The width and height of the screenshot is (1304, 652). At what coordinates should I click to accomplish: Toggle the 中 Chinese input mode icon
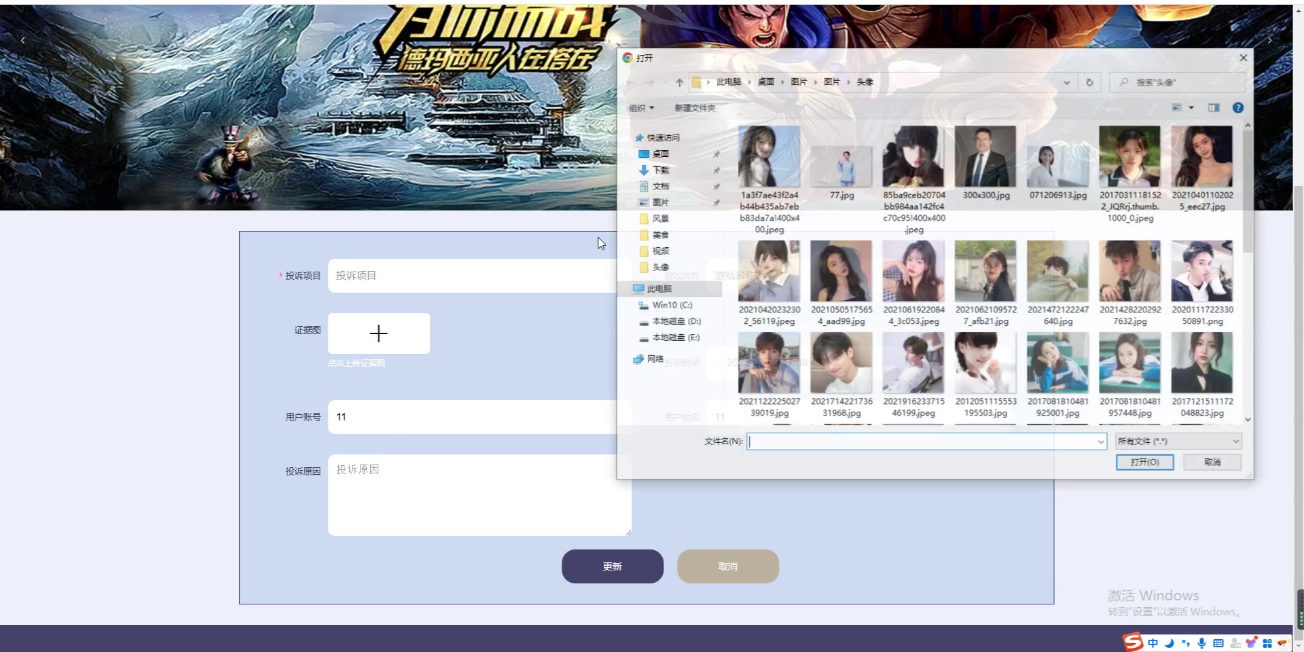click(1153, 643)
